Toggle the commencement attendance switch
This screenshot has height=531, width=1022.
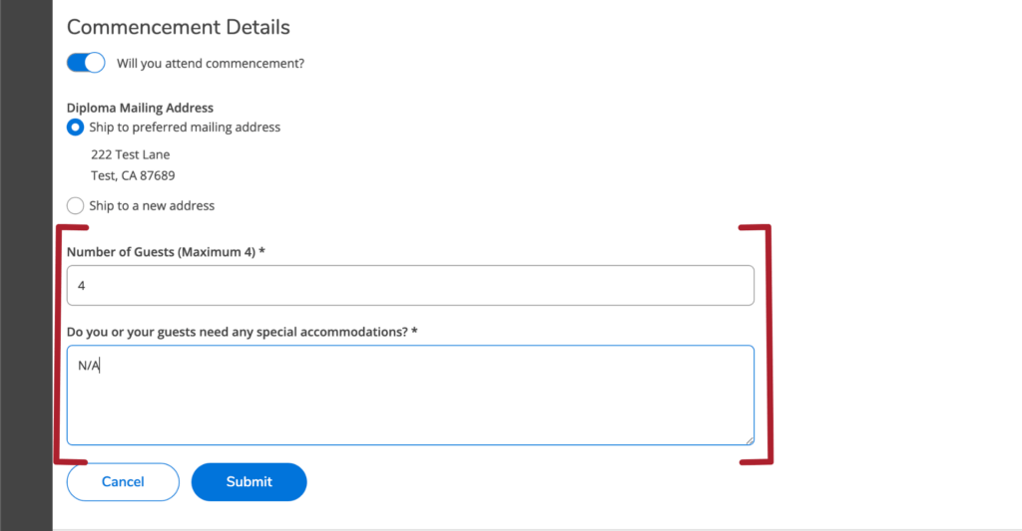pyautogui.click(x=86, y=63)
